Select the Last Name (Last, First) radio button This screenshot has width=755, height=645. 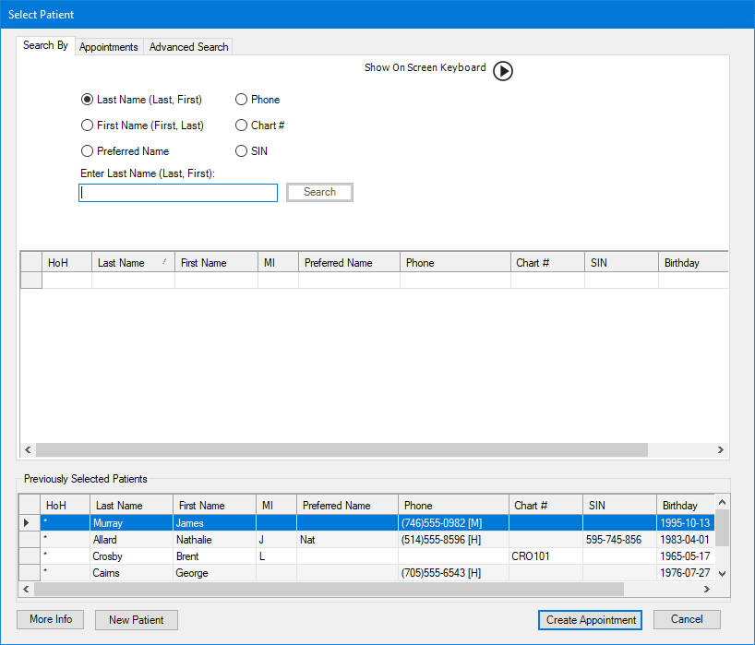coord(88,100)
